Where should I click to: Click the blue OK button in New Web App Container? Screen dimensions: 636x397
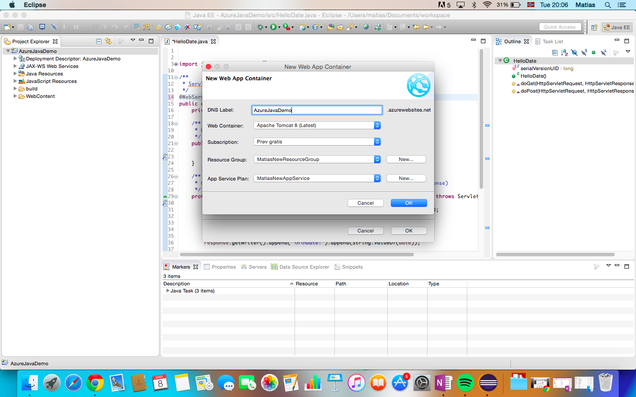point(409,203)
